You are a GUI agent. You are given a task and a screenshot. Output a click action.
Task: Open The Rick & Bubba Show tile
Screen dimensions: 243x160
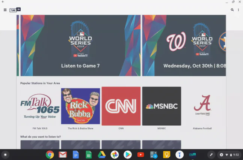click(80, 106)
